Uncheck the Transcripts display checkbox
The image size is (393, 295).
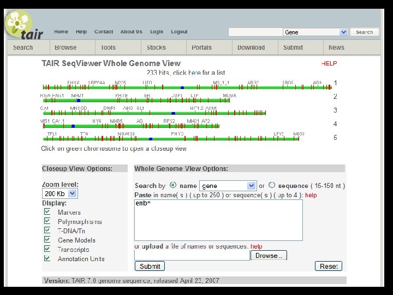pos(47,249)
